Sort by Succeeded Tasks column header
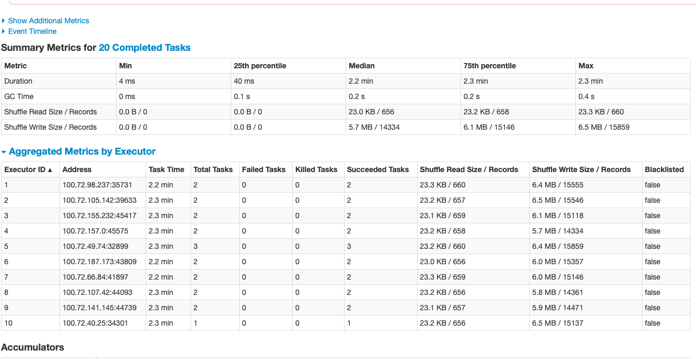Screen dimensions: 696x359 tap(378, 169)
